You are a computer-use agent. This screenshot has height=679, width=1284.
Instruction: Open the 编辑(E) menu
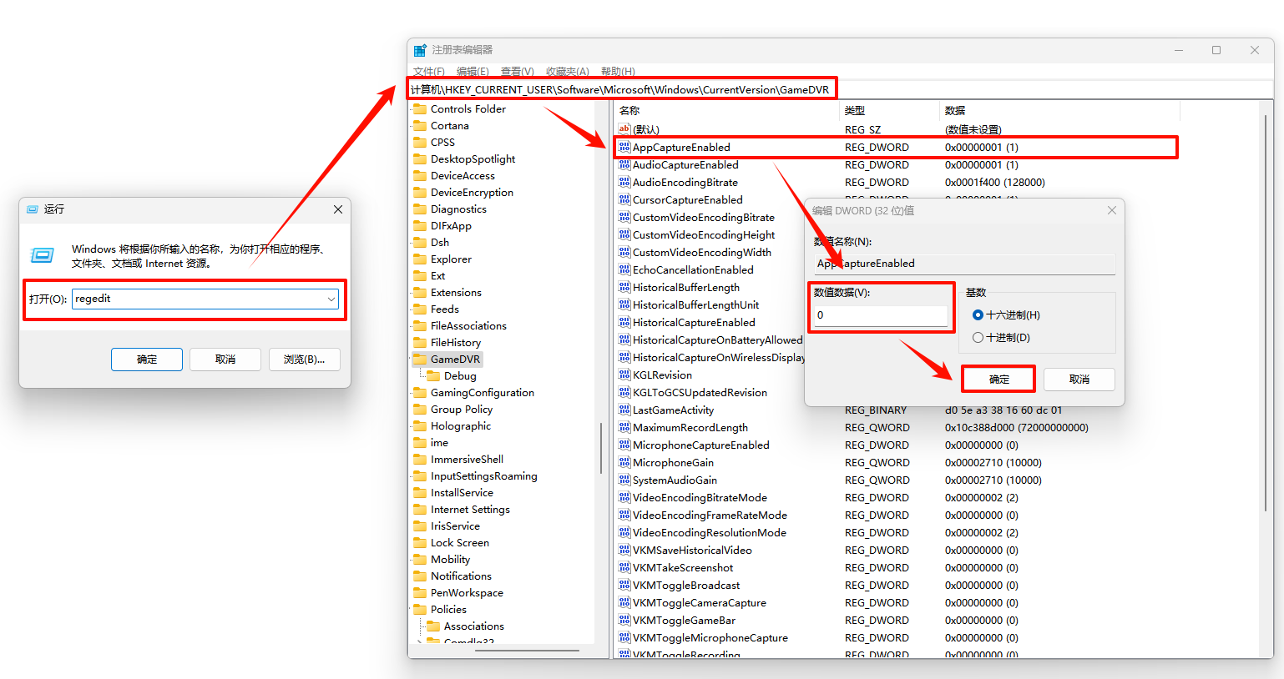(473, 72)
